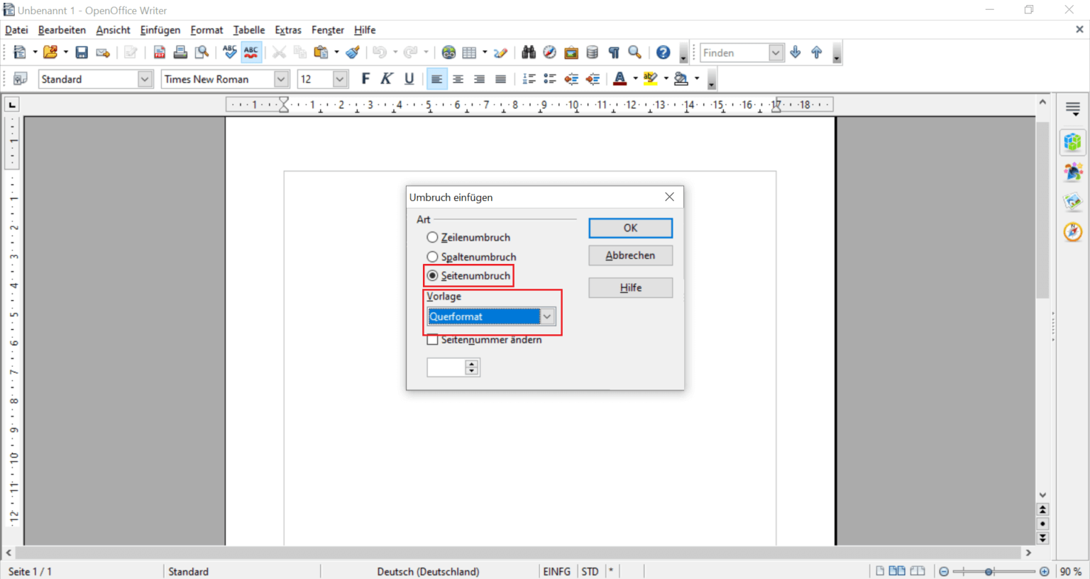Image resolution: width=1090 pixels, height=579 pixels.
Task: Apply Bold with the F icon
Action: point(365,79)
